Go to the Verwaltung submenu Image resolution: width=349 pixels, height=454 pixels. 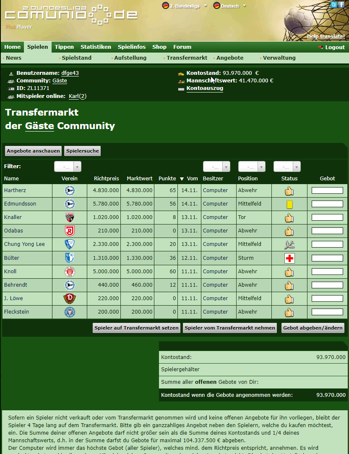[279, 58]
